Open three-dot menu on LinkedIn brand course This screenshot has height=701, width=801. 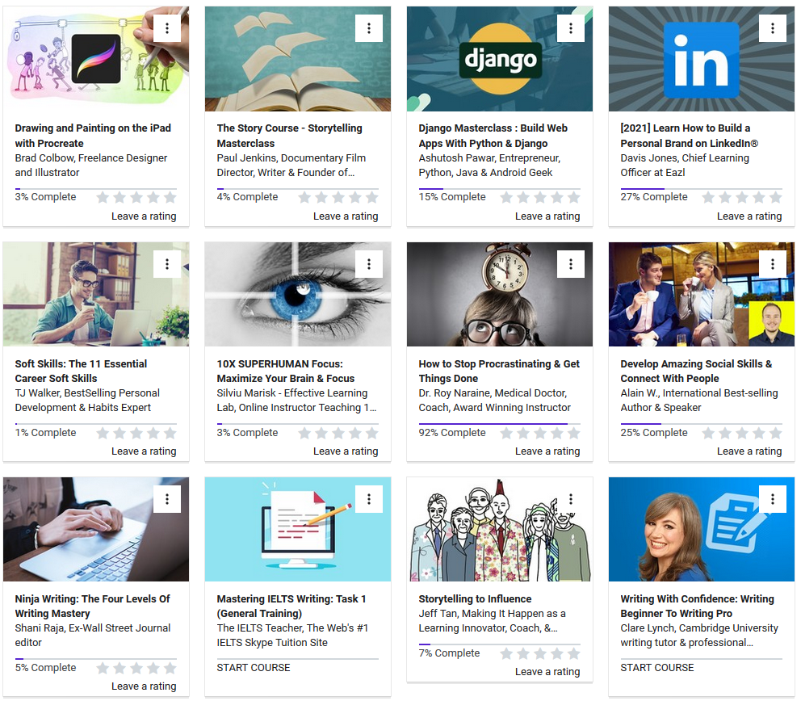pos(773,28)
